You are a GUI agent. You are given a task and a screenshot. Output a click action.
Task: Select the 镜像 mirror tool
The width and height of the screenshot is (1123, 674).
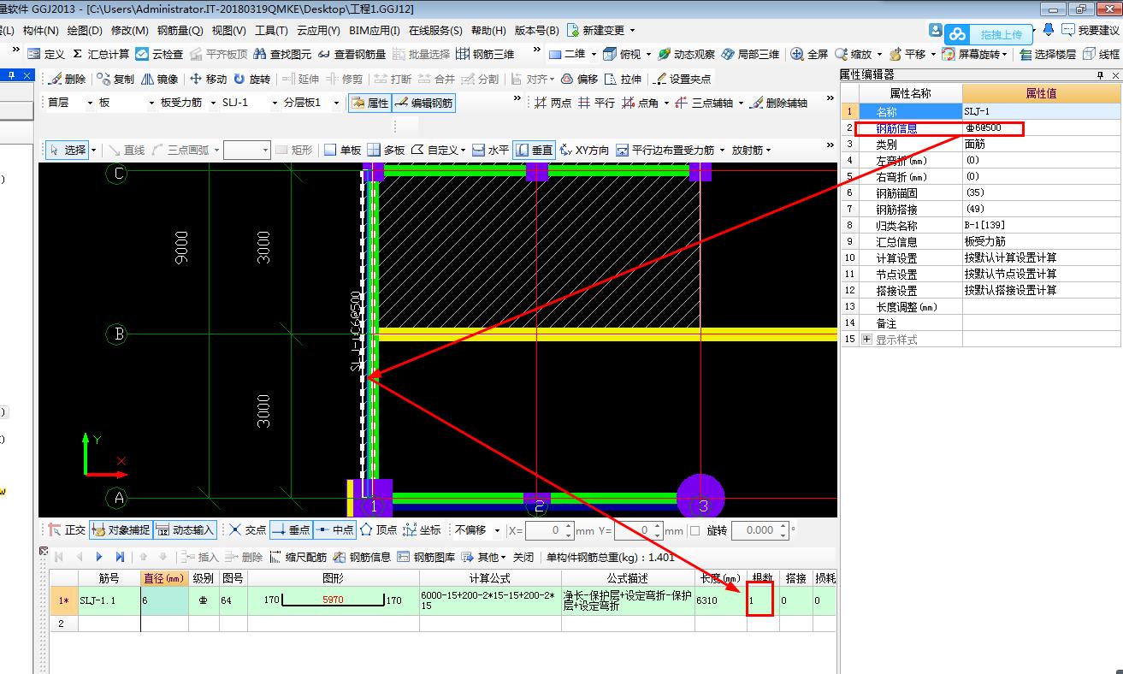(x=160, y=79)
